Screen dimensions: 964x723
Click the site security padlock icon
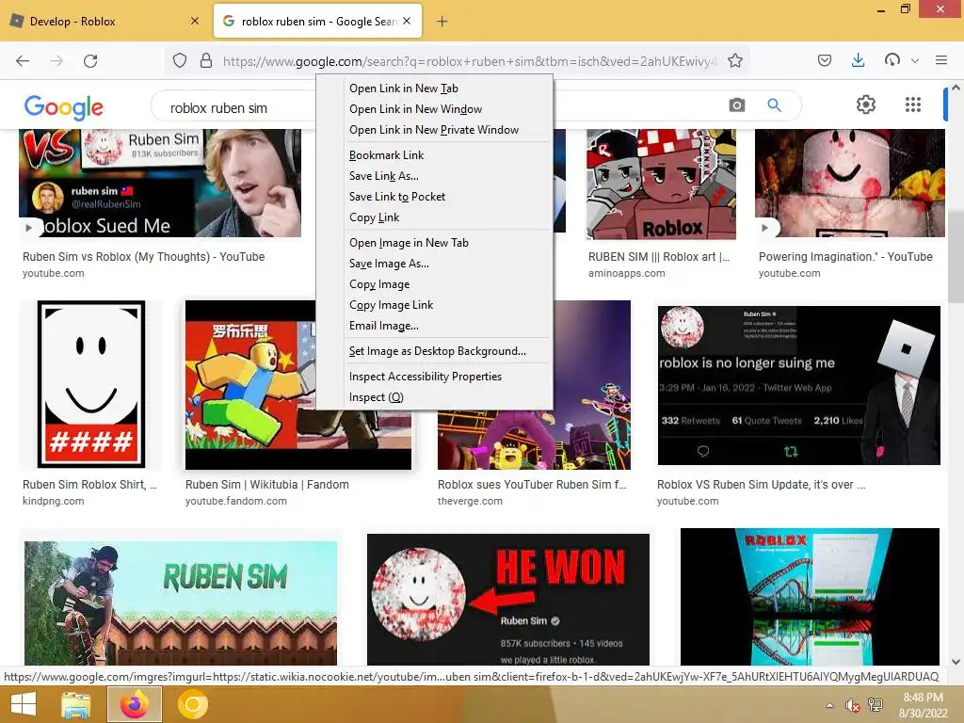(206, 60)
